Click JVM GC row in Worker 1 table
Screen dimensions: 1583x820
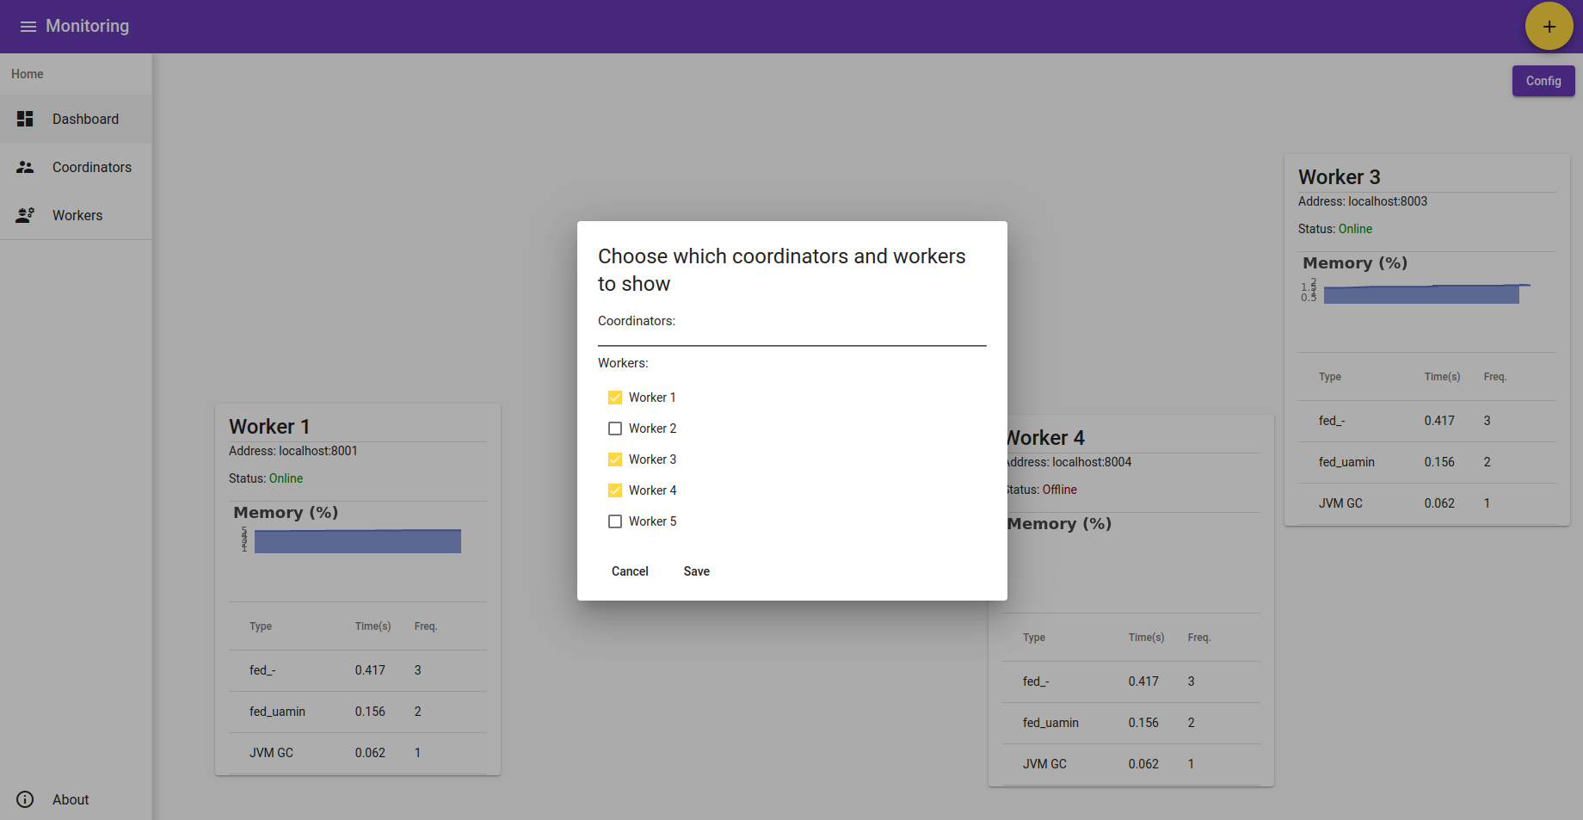click(x=358, y=753)
